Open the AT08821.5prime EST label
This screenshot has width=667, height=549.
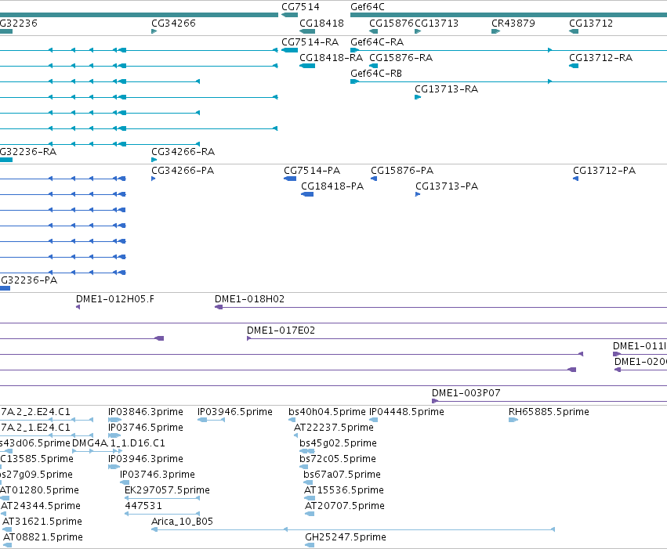click(43, 537)
